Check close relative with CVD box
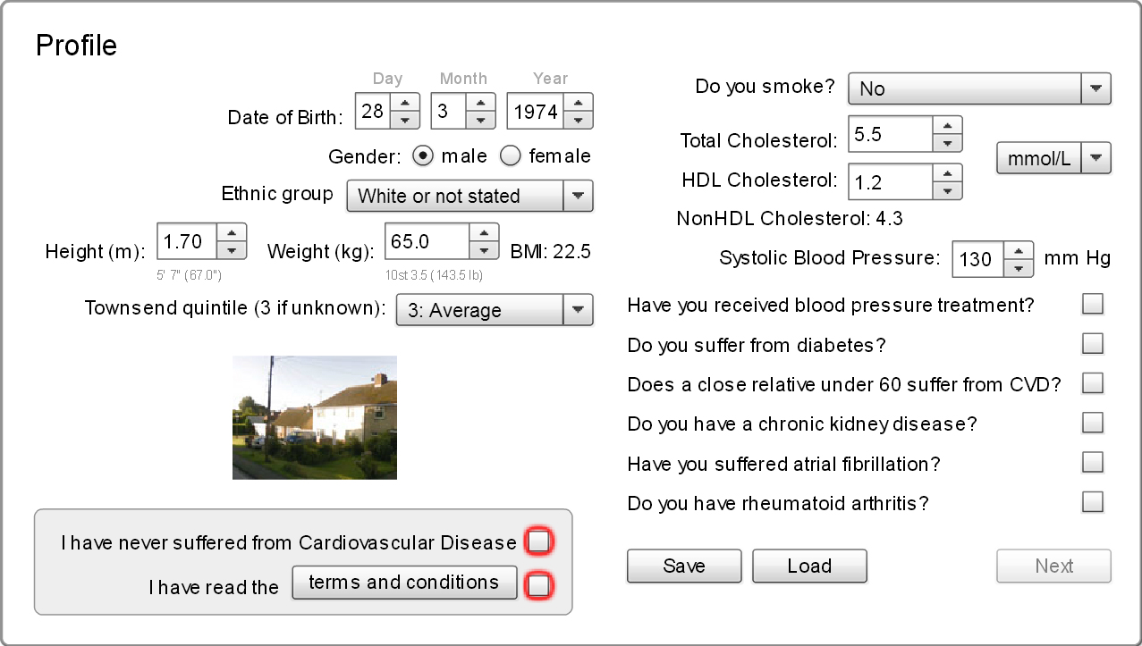Viewport: 1142px width, 646px height. tap(1093, 383)
